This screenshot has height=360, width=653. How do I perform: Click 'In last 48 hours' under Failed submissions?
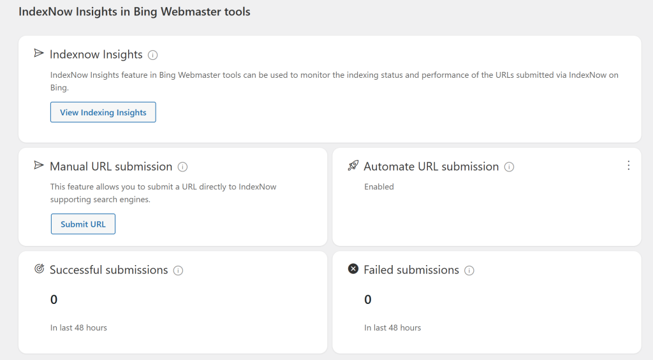393,328
